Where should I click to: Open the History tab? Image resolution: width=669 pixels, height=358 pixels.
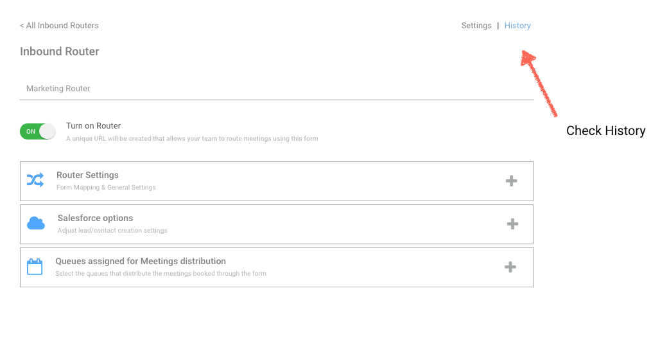[x=517, y=26]
